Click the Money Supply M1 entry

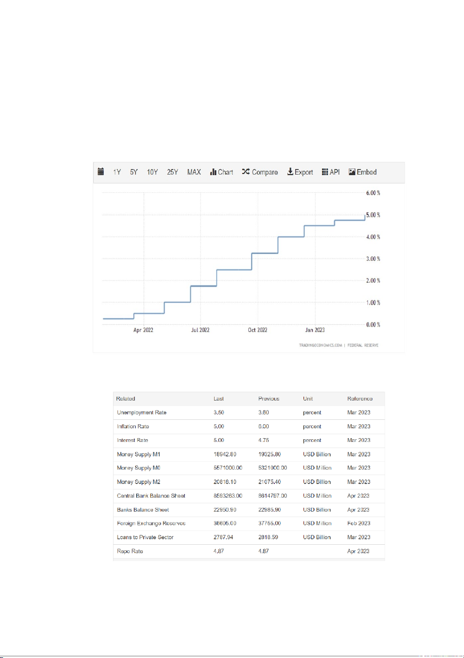pos(138,454)
